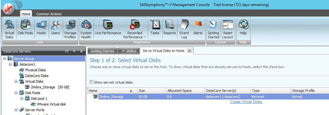This screenshot has width=329, height=115.
Task: Open System Health diagnostics
Action: (x=86, y=29)
